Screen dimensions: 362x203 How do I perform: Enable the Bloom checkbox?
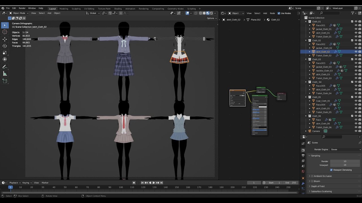point(312,181)
